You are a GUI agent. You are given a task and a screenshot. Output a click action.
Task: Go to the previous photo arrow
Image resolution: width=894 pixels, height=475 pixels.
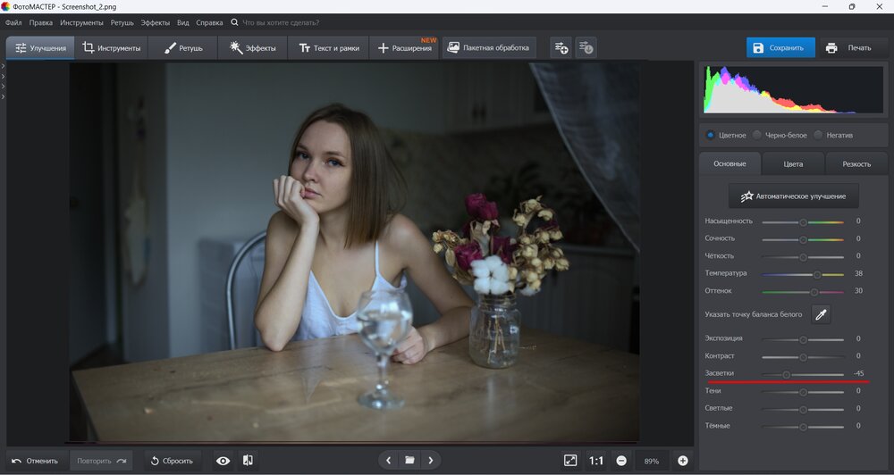[388, 461]
